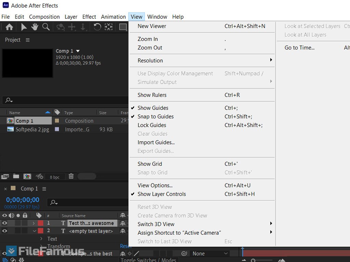Select the Selection arrow tool
The image size is (350, 262).
coord(24,27)
